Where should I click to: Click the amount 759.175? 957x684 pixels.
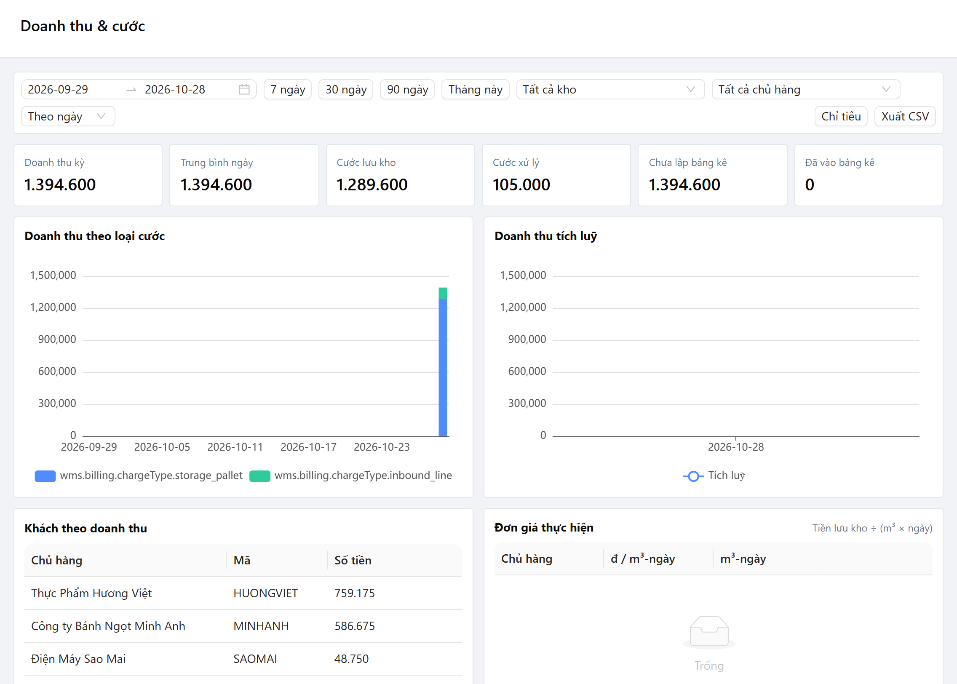(x=355, y=593)
